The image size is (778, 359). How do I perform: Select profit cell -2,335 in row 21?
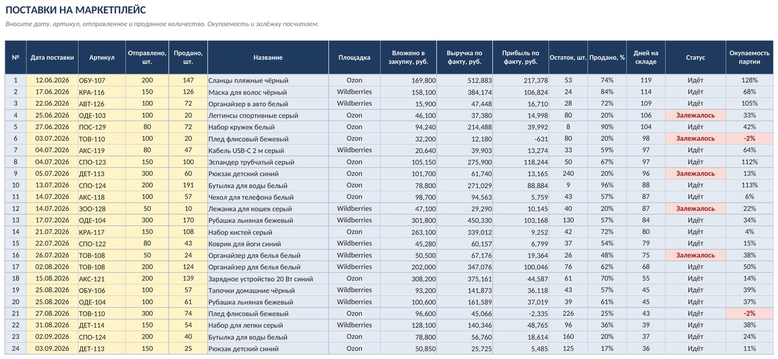pyautogui.click(x=521, y=314)
